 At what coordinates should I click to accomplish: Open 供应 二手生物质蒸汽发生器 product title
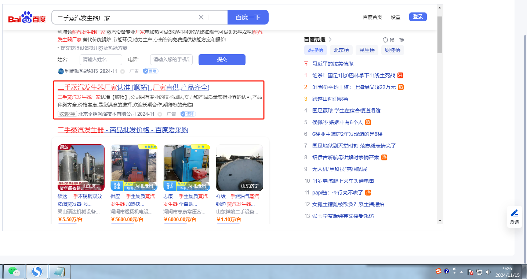[133, 200]
